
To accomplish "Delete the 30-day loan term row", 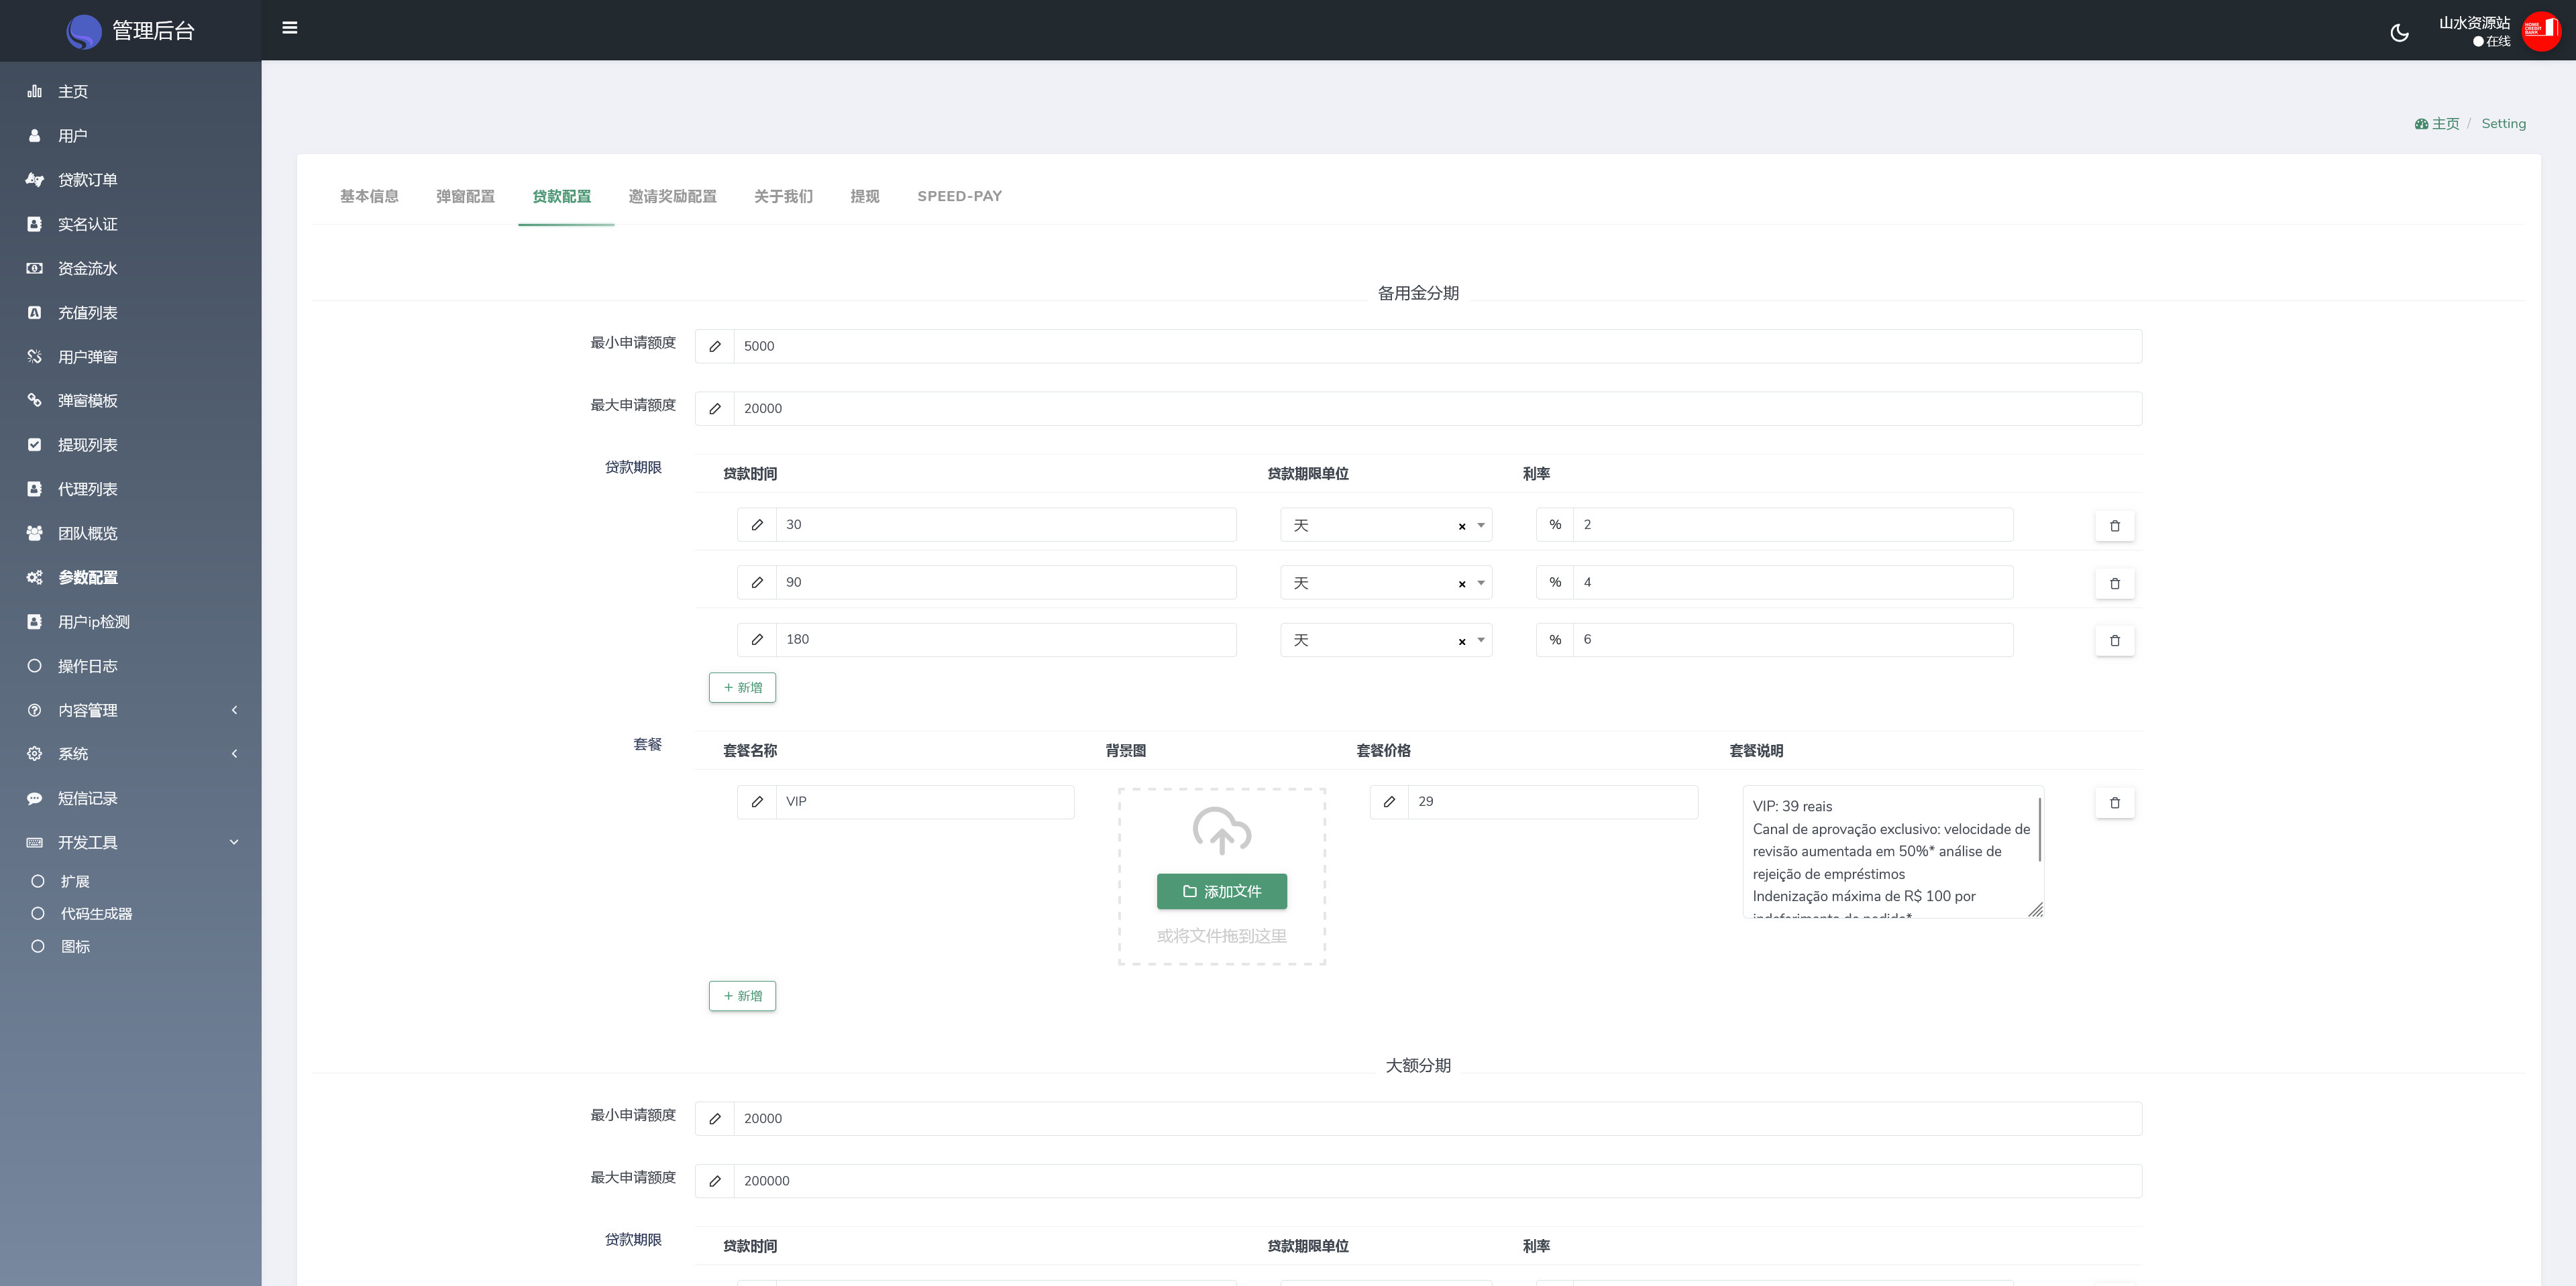I will click(x=2114, y=526).
